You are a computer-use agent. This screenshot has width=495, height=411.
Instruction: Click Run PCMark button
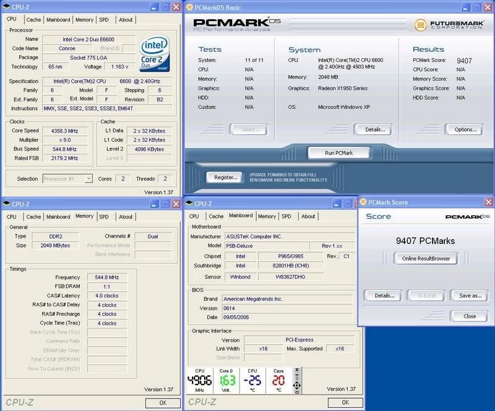(x=338, y=153)
